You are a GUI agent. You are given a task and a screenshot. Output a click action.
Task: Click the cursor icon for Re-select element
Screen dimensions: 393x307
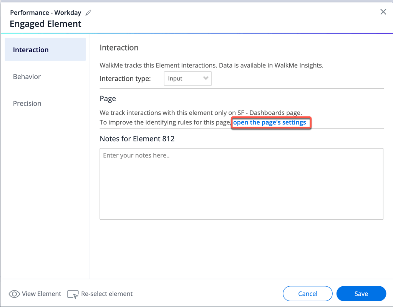(x=73, y=294)
